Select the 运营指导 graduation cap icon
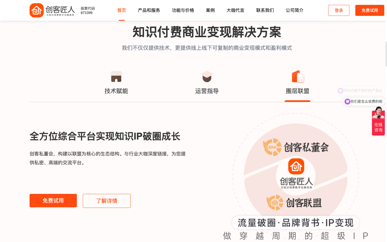387x242 pixels. point(207,76)
